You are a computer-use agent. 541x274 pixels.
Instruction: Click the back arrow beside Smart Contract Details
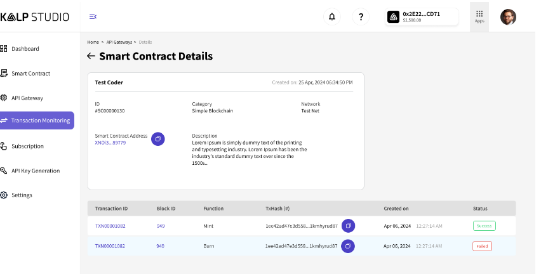(91, 56)
